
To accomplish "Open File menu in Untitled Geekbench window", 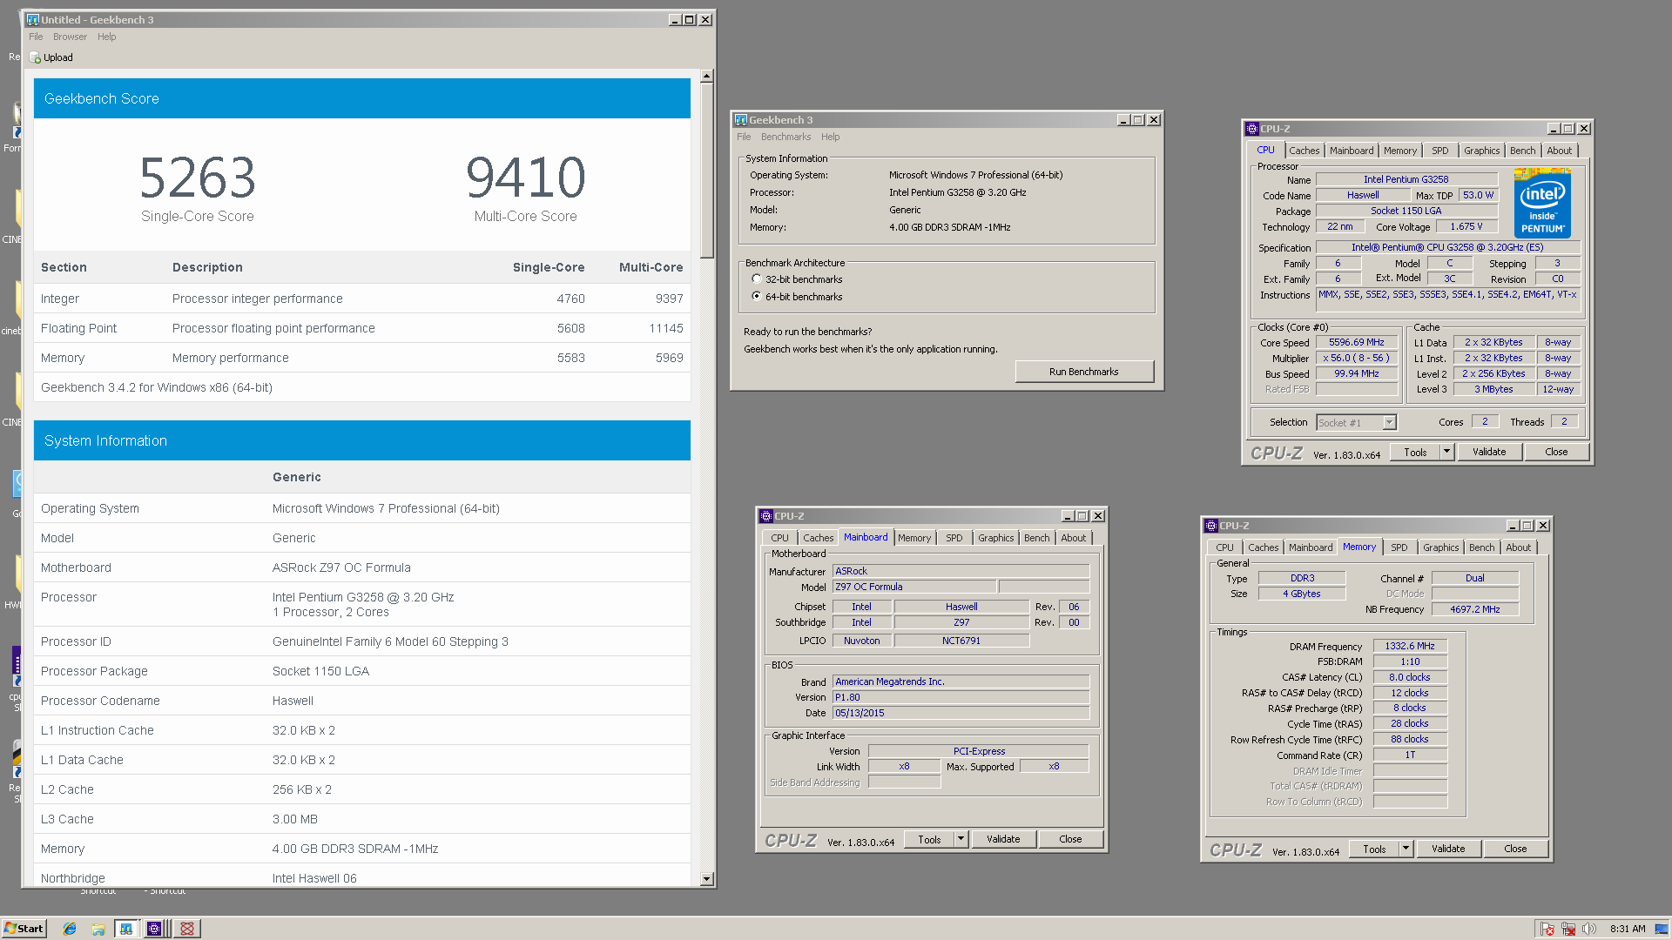I will point(36,37).
